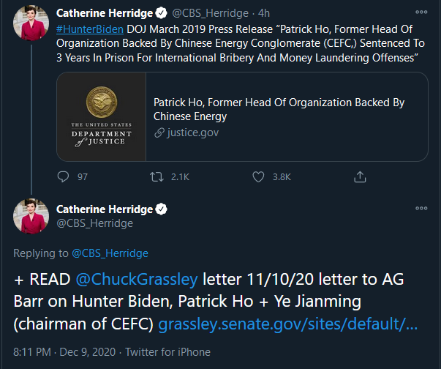The image size is (441, 369).
Task: Click the Twitter for iPhone source label
Action: click(168, 352)
